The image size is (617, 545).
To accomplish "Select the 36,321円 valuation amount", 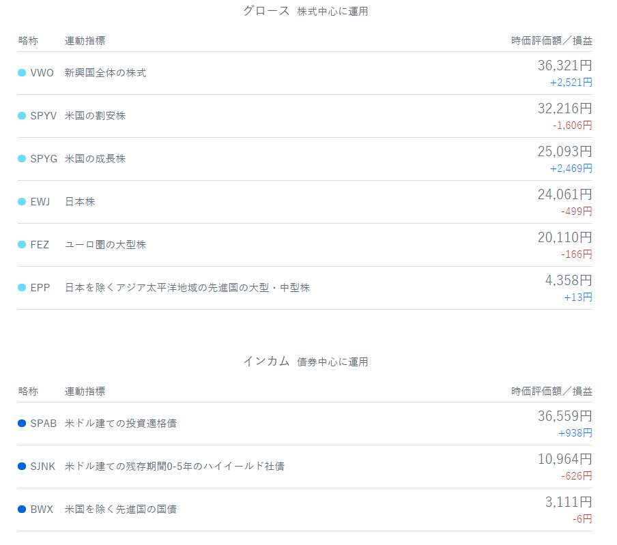I will pyautogui.click(x=564, y=66).
